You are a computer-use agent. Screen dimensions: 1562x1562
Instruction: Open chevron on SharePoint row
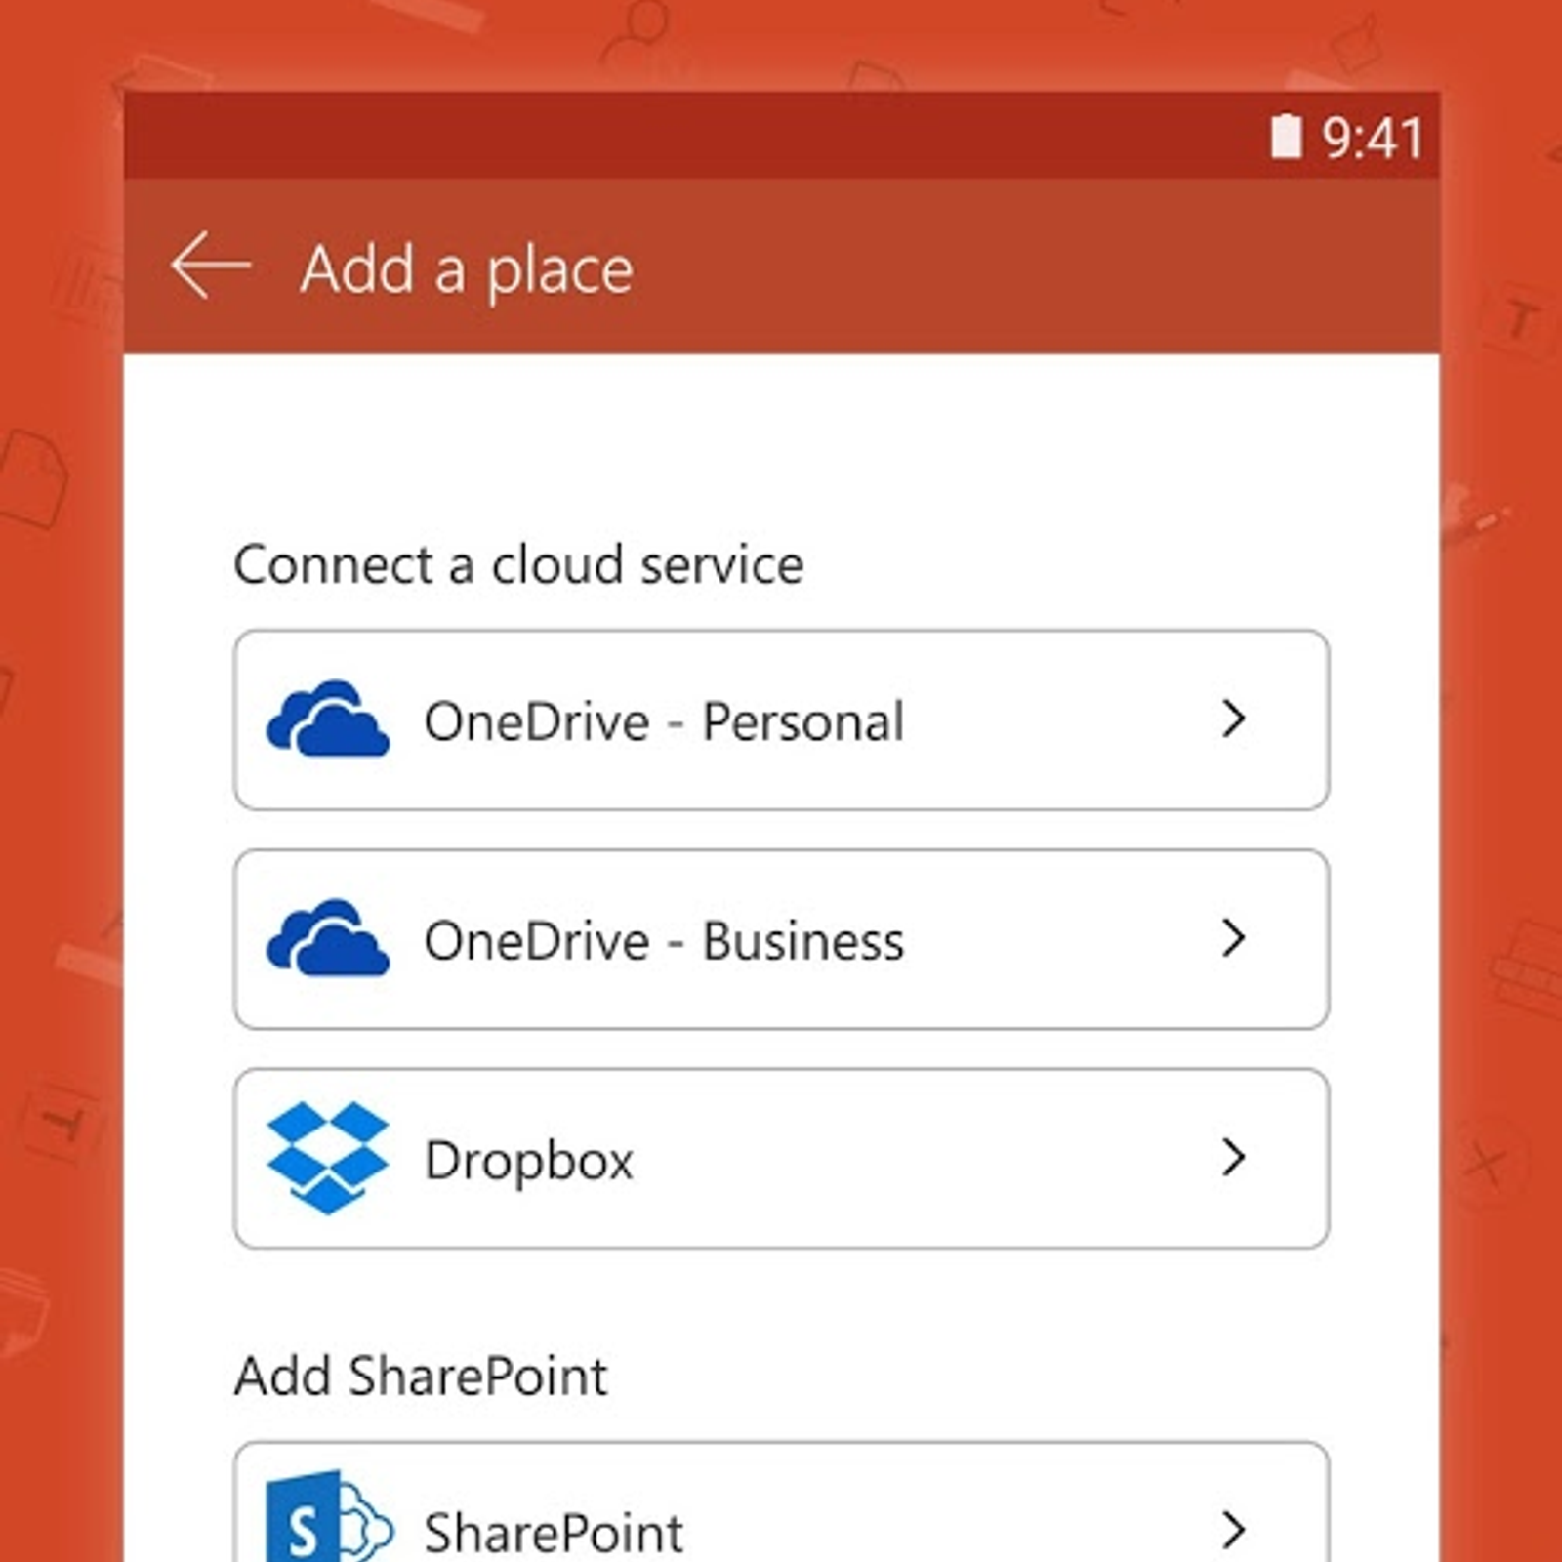click(1234, 1530)
